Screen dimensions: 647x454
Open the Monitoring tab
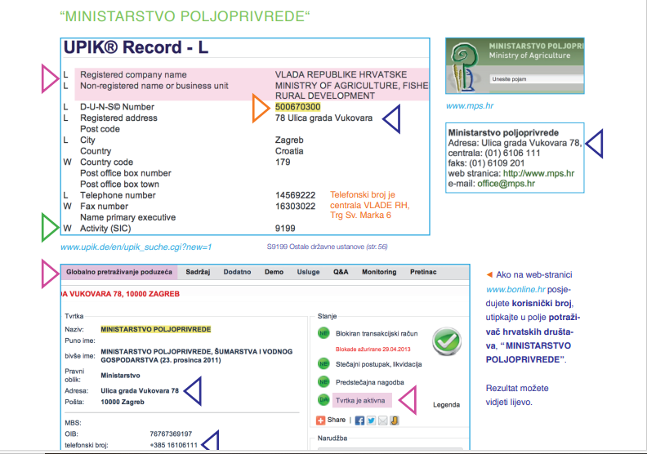tap(379, 272)
